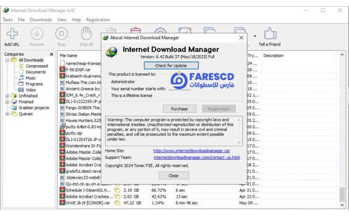Click the Stop All hand icon
Screen dimensions: 349x216
[x=86, y=33]
